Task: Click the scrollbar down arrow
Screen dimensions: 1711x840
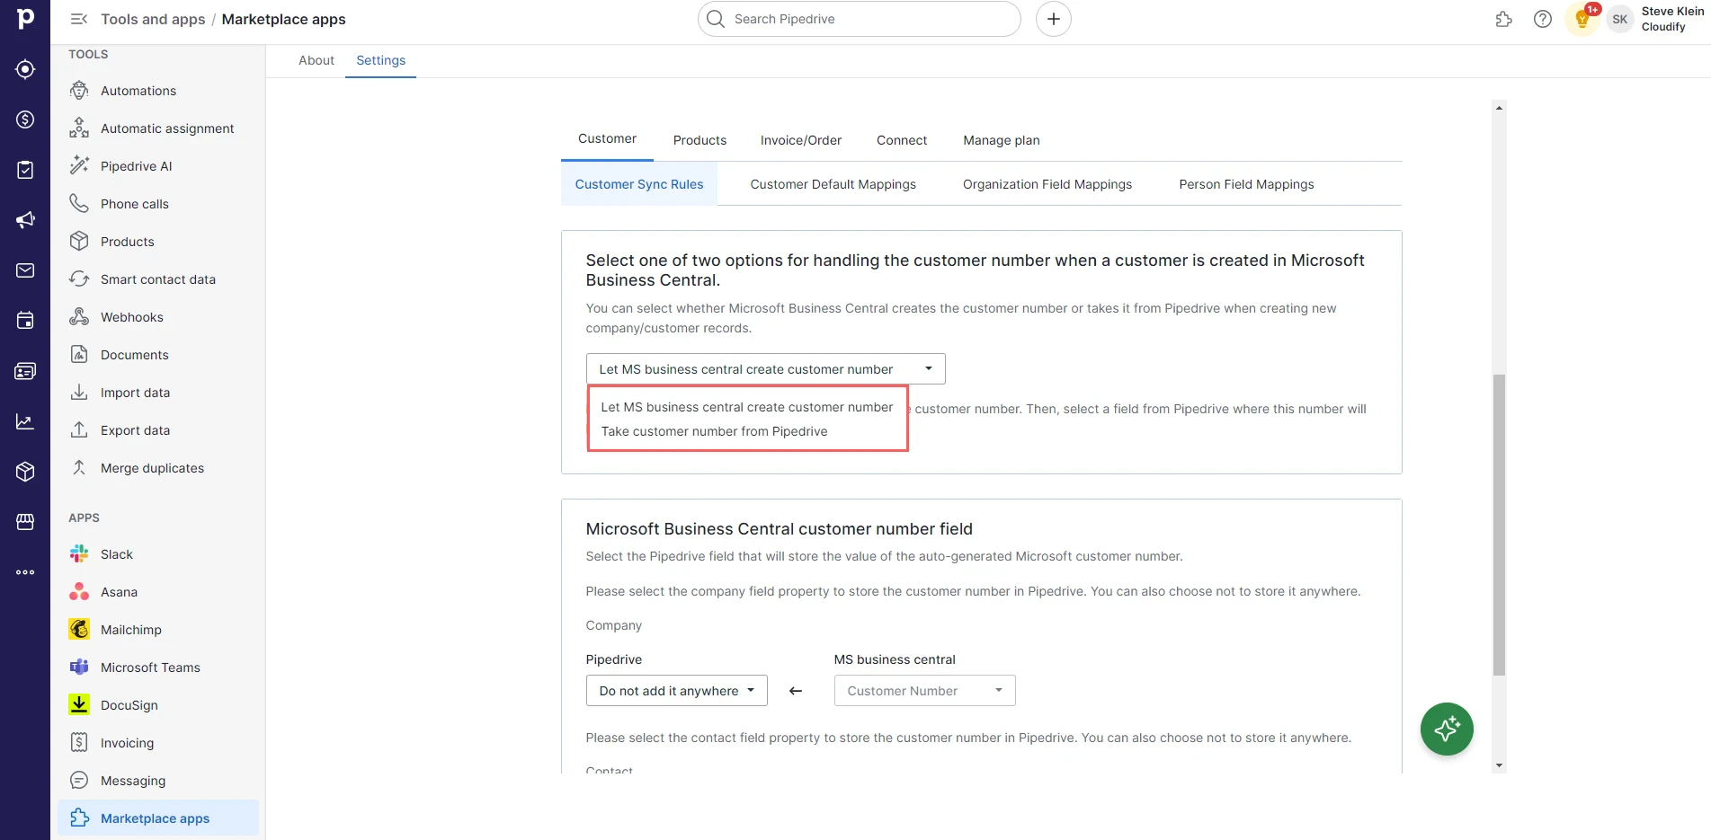Action: (1499, 765)
